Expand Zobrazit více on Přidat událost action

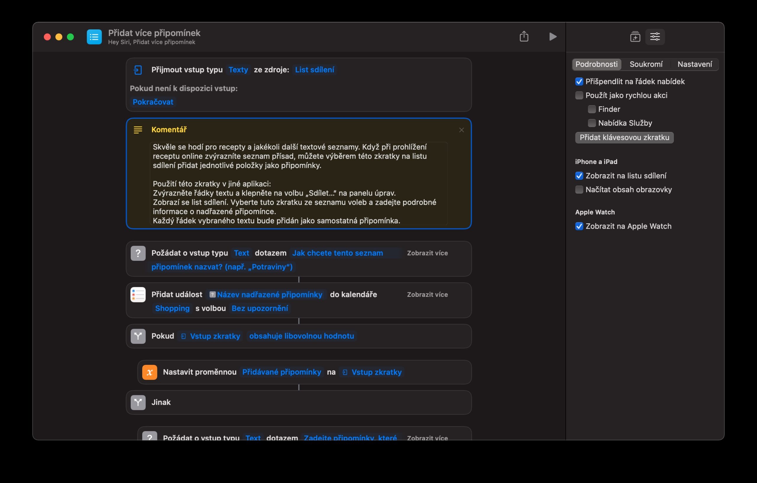pos(427,295)
